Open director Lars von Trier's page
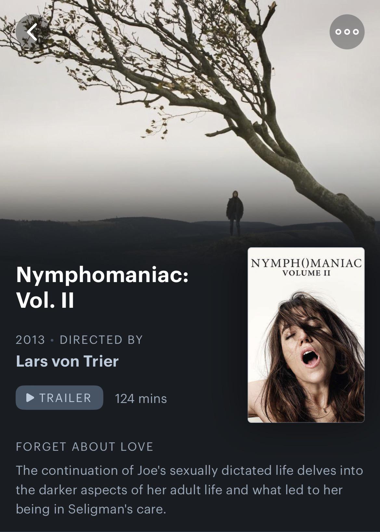 coord(67,361)
